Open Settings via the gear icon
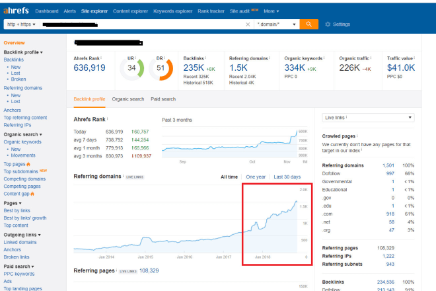Screen dimensions: 436x291 point(328,24)
